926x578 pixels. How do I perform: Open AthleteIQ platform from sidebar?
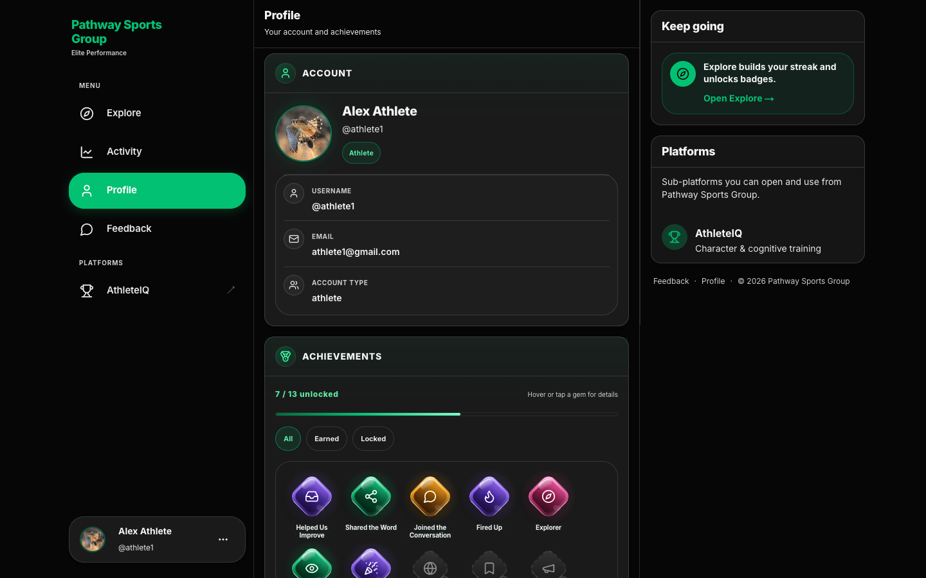click(157, 291)
